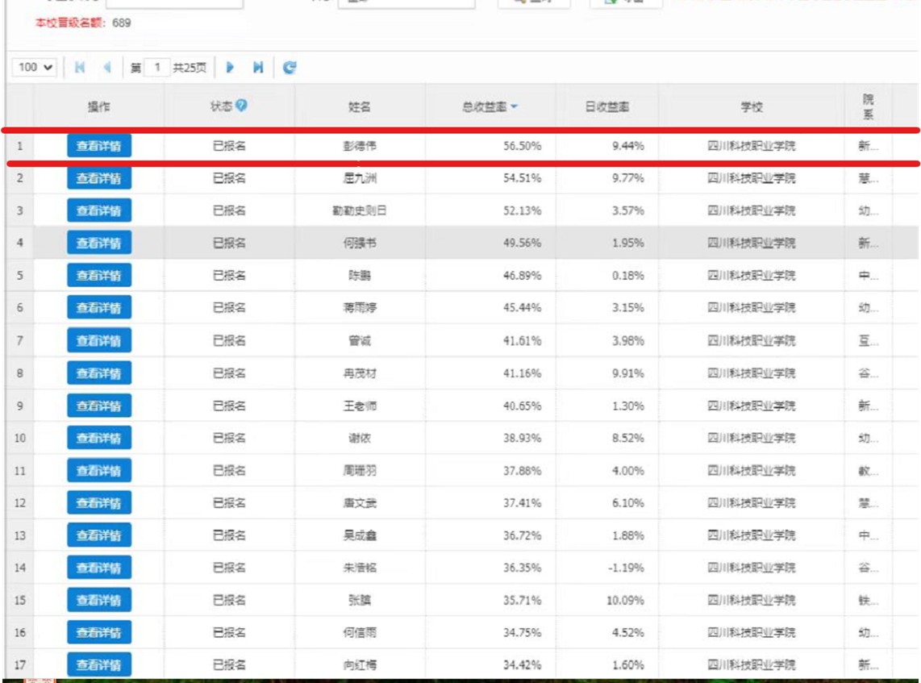Select the name 向红梅 in row 17
The image size is (921, 683).
(x=360, y=664)
